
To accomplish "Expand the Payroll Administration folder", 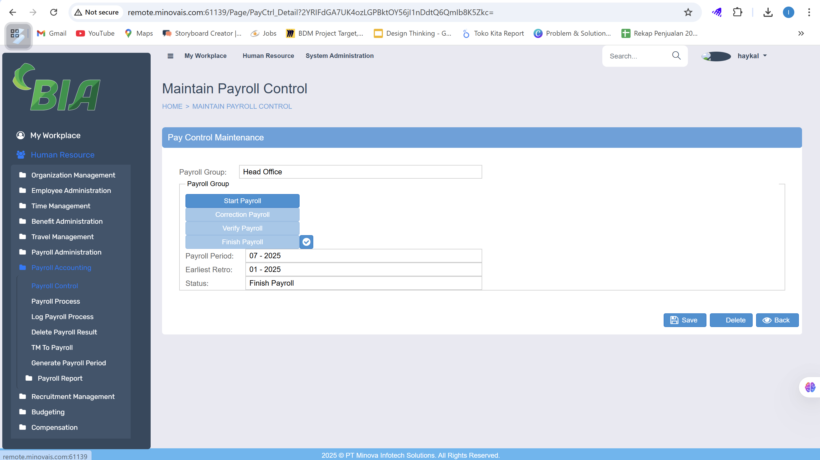I will 66,252.
